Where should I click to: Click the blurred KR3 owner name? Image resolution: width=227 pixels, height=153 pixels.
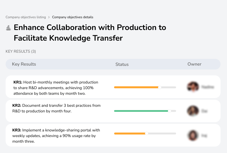coord(204,135)
